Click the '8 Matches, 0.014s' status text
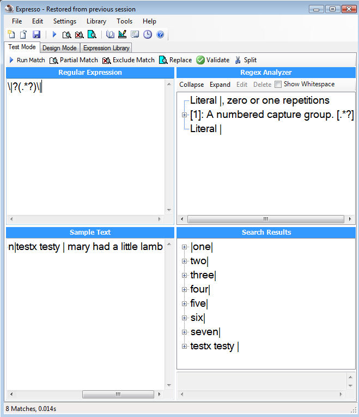359x417 pixels. (31, 409)
